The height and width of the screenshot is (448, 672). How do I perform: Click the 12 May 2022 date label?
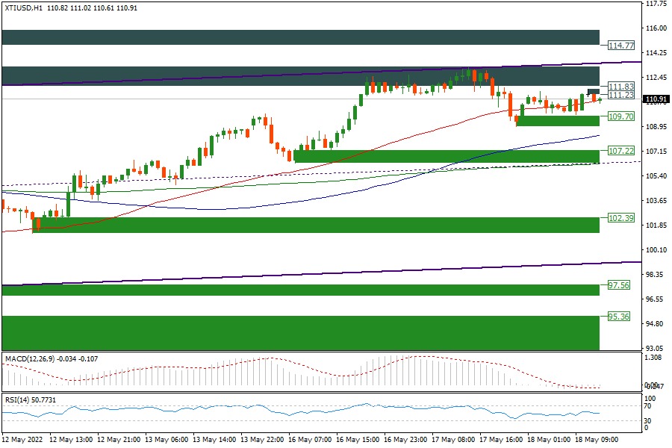click(22, 440)
